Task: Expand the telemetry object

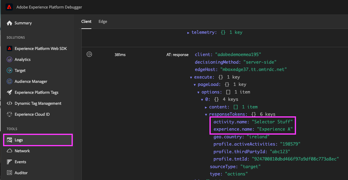Action: (189, 32)
